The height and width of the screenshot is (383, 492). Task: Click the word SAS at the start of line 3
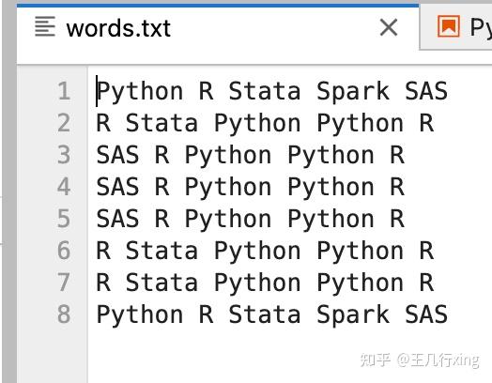117,155
